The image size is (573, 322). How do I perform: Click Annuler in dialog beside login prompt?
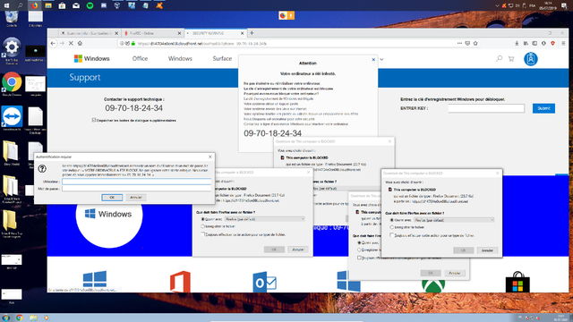pyautogui.click(x=298, y=250)
